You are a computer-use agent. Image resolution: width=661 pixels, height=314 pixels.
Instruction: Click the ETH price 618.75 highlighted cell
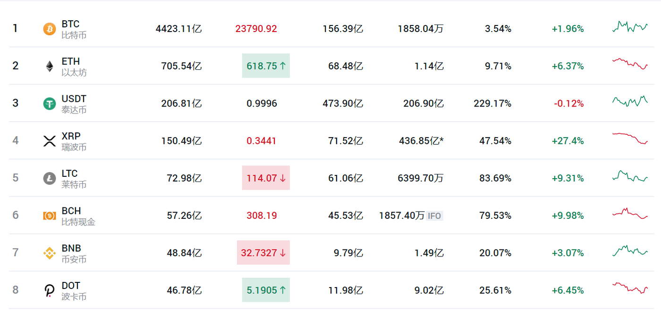(266, 66)
